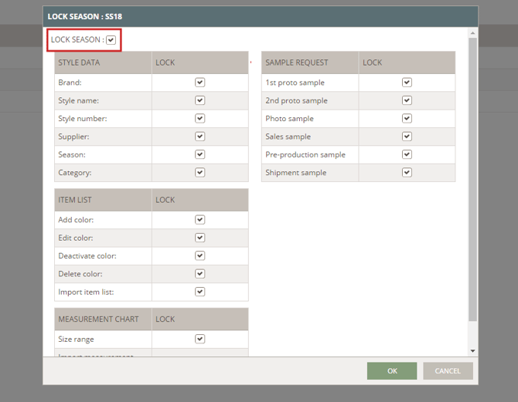Toggle the Import item list lock
The image size is (518, 402).
click(199, 292)
